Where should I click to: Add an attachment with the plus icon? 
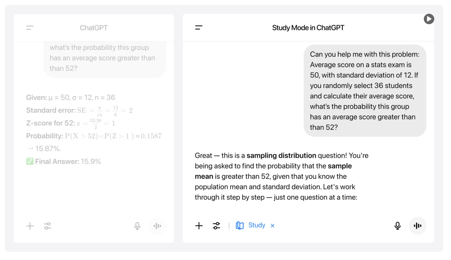[x=199, y=225]
